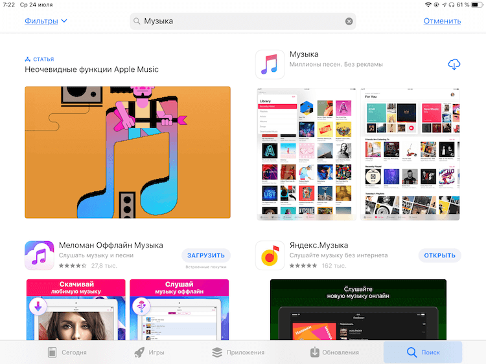
Task: Open the Apple Music app icon
Action: click(x=270, y=64)
